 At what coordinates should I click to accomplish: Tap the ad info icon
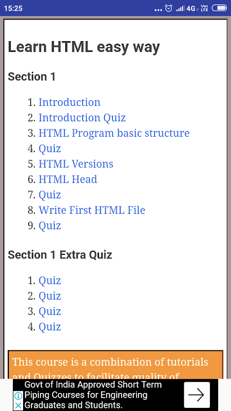pos(18,396)
